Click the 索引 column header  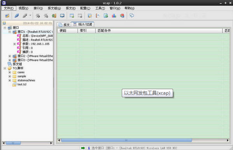click(86, 31)
